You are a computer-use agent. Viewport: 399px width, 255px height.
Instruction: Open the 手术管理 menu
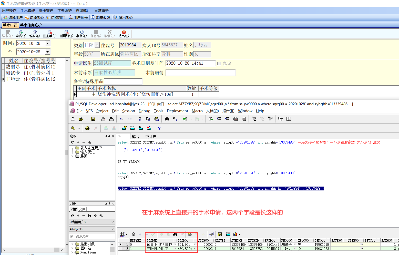click(28, 11)
